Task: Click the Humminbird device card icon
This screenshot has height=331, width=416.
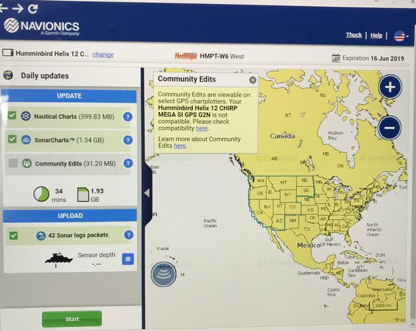Action: (x=8, y=52)
